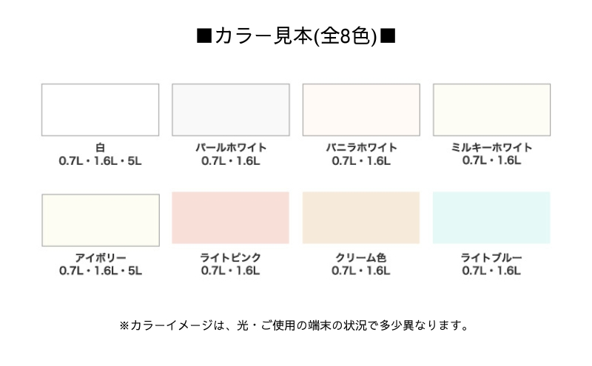Click the ライトピンク label text
Screen dimensions: 592x366
tap(231, 258)
